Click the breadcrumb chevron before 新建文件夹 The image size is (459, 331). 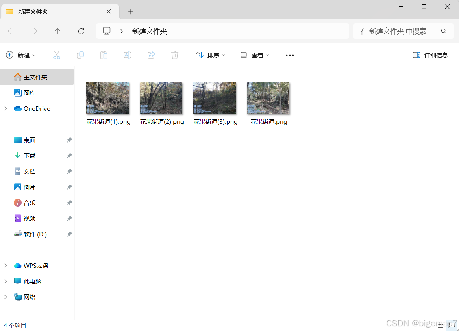(x=122, y=31)
